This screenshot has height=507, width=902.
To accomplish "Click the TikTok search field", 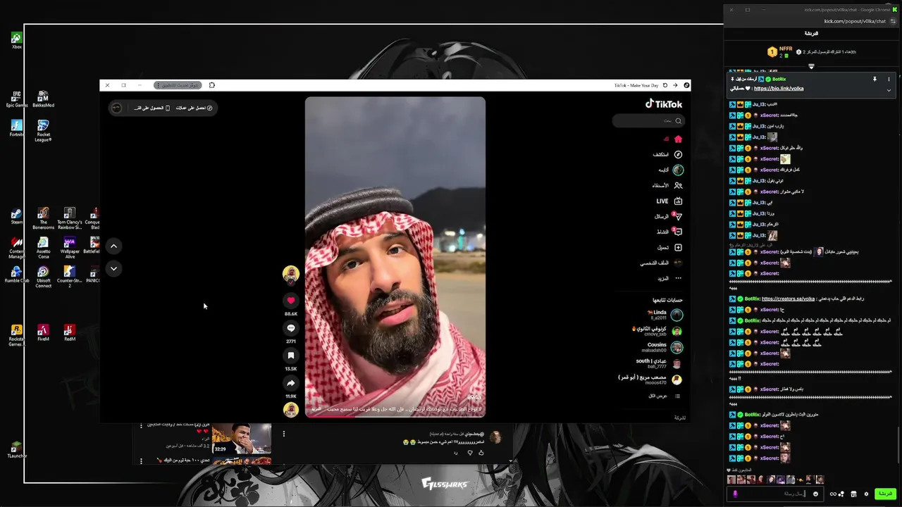I will 648,120.
